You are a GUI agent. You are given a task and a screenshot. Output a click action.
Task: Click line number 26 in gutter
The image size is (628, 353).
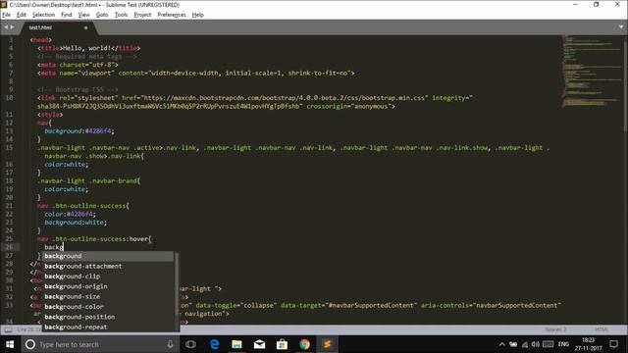point(9,247)
